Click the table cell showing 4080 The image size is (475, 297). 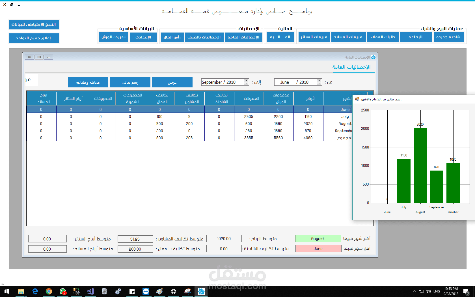click(x=308, y=138)
